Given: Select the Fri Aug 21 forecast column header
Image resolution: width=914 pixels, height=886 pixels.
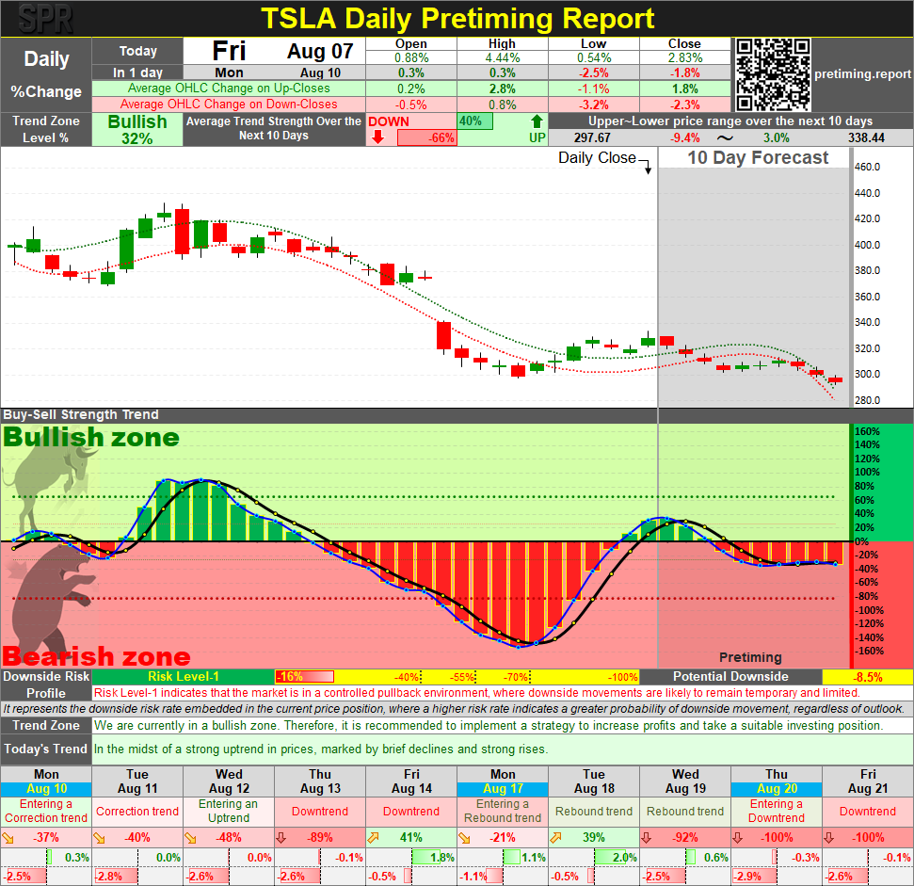Looking at the screenshot, I should (868, 781).
